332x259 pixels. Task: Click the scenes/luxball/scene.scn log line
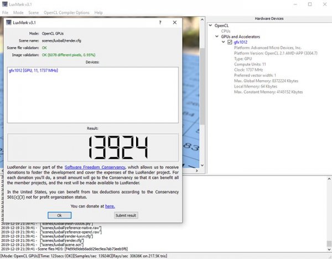[42, 245]
